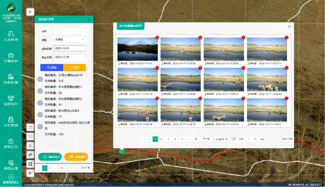Image resolution: width=325 pixels, height=187 pixels.
Task: Open the start date picker showing 2022-12-01
Action: pyautogui.click(x=69, y=48)
